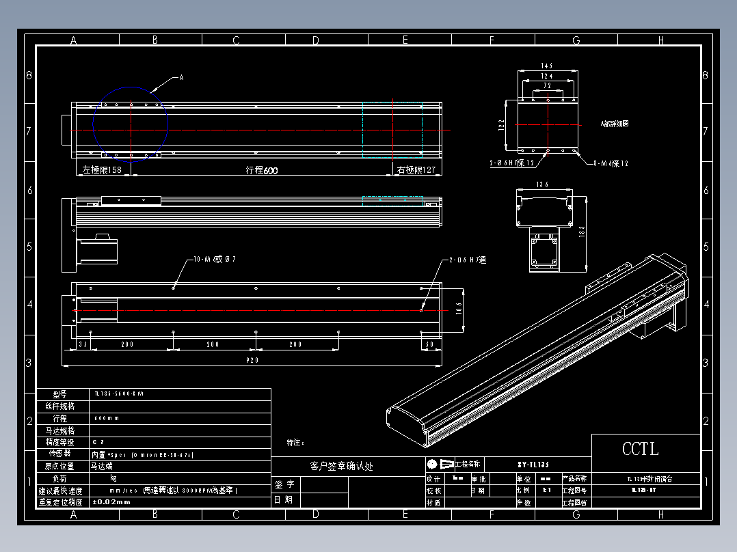Click the '重复定位精度' row label
The height and width of the screenshot is (552, 737).
click(61, 502)
